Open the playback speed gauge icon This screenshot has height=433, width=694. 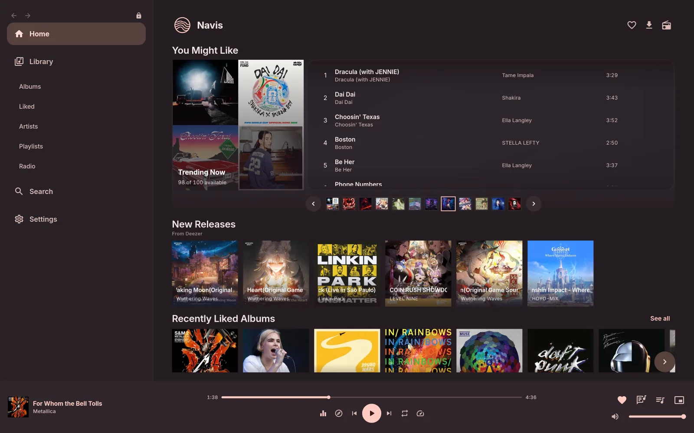click(x=420, y=414)
